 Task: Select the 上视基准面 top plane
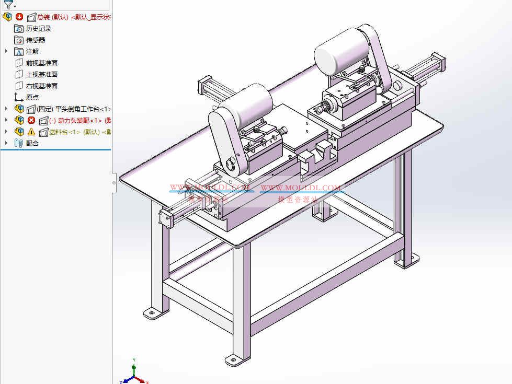(41, 74)
